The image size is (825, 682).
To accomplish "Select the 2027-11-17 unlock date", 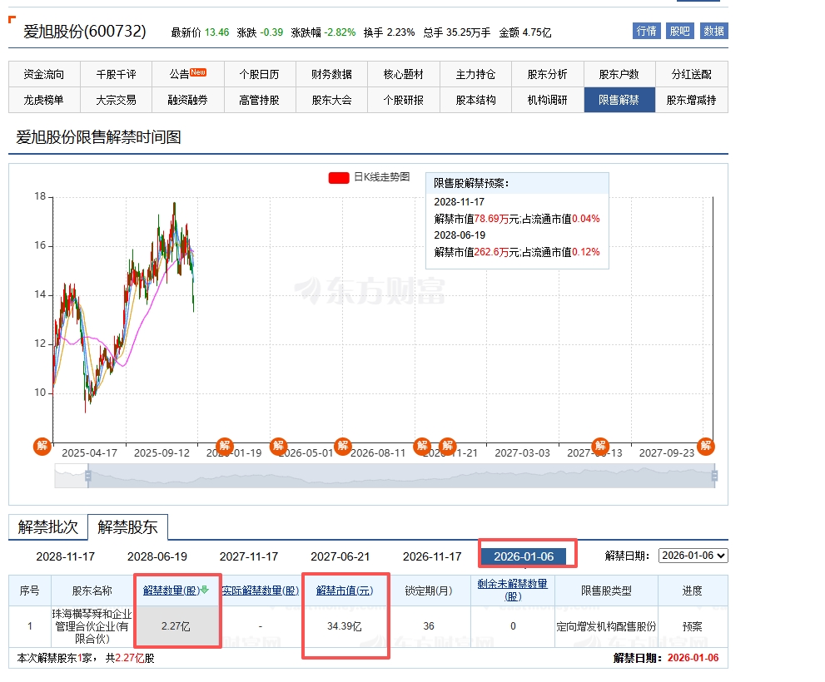I will (249, 556).
